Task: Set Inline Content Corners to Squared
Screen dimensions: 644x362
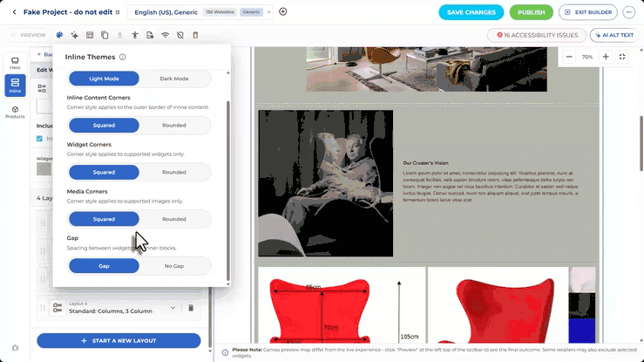Action: (104, 126)
